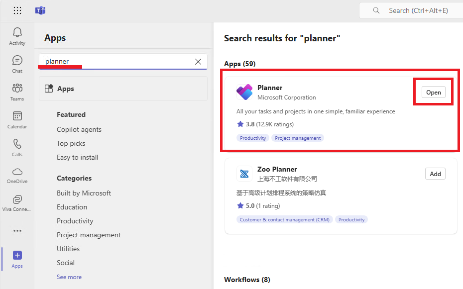The image size is (463, 289).
Task: Open the Planner app
Action: click(433, 92)
